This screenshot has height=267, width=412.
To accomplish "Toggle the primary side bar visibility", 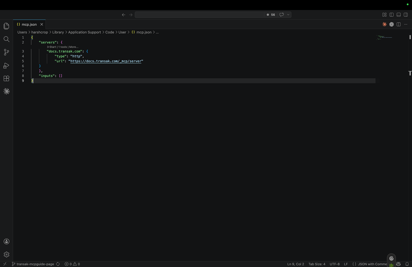I will tap(392, 14).
